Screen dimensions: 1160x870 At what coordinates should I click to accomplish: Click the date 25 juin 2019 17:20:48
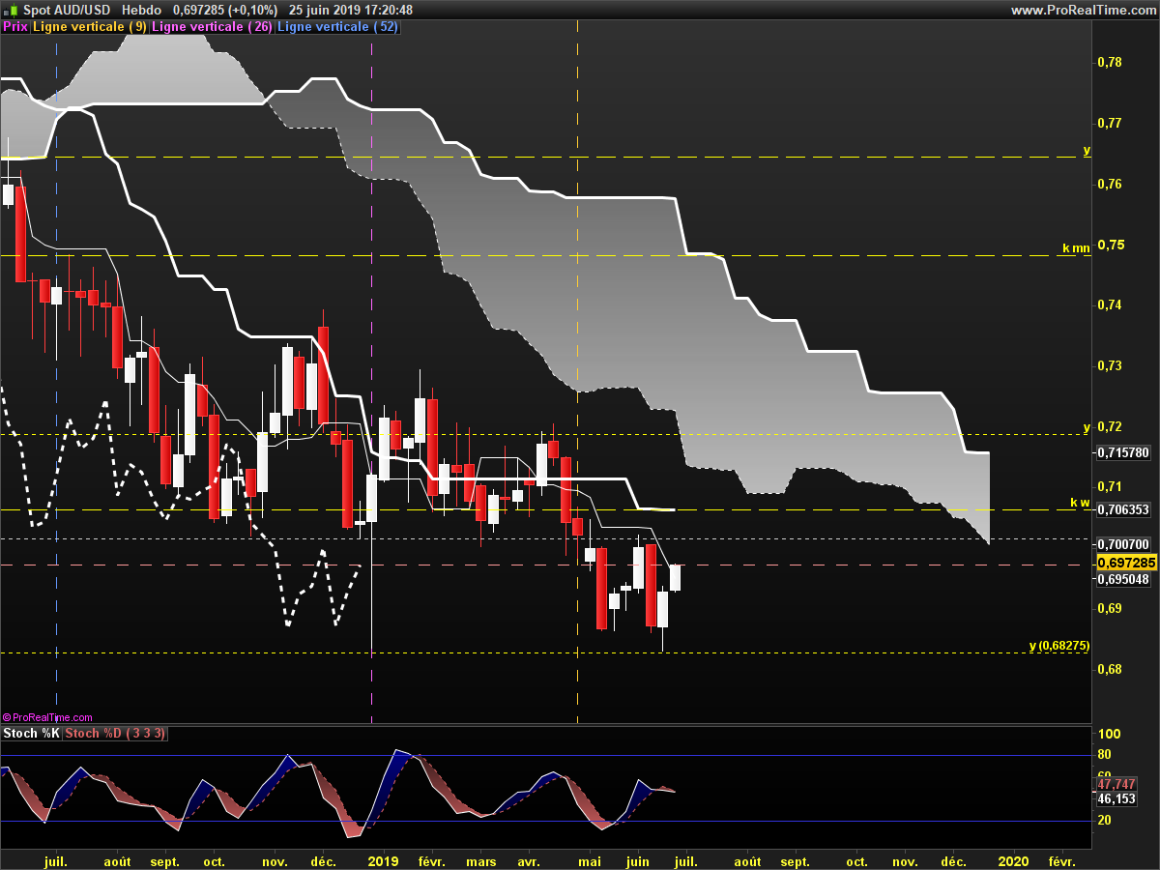point(351,10)
